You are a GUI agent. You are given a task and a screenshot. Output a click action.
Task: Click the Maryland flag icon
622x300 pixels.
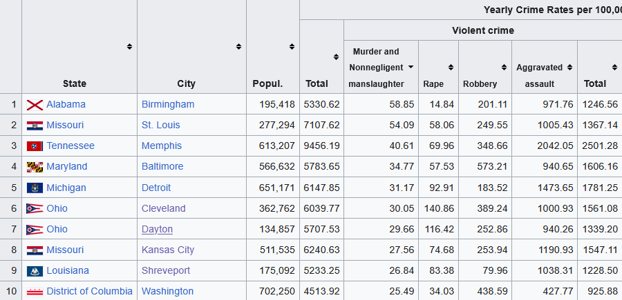(35, 167)
